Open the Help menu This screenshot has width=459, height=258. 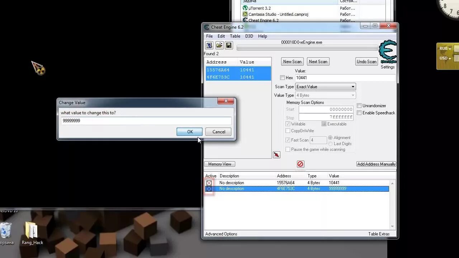point(262,36)
